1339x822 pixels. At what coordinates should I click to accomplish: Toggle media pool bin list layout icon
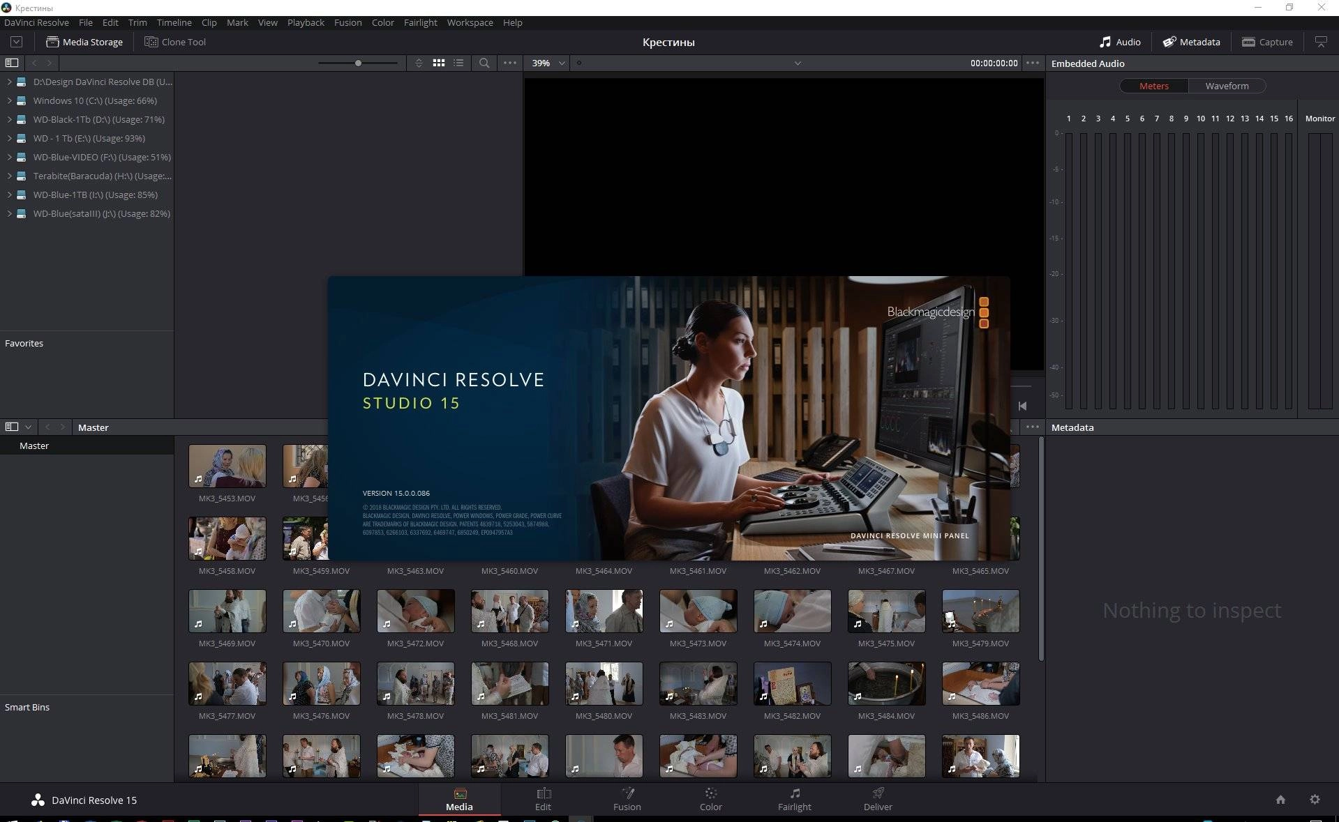pos(12,427)
